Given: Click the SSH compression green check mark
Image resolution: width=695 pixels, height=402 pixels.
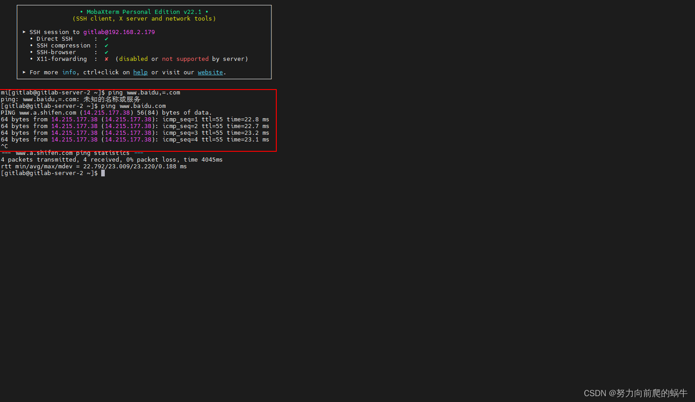Looking at the screenshot, I should tap(107, 46).
